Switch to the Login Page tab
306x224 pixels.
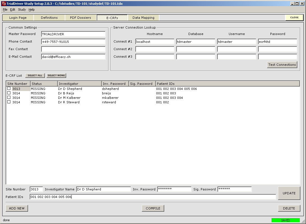pos(18,18)
